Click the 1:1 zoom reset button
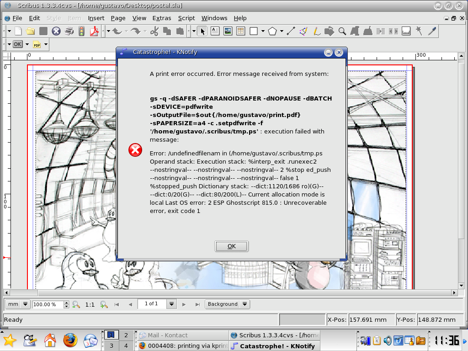The image size is (468, 351). 90,304
